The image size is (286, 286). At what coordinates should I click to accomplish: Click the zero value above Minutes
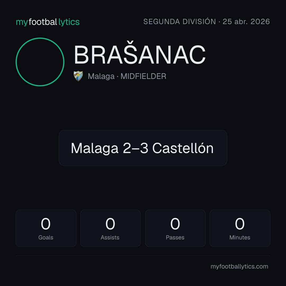tap(240, 224)
